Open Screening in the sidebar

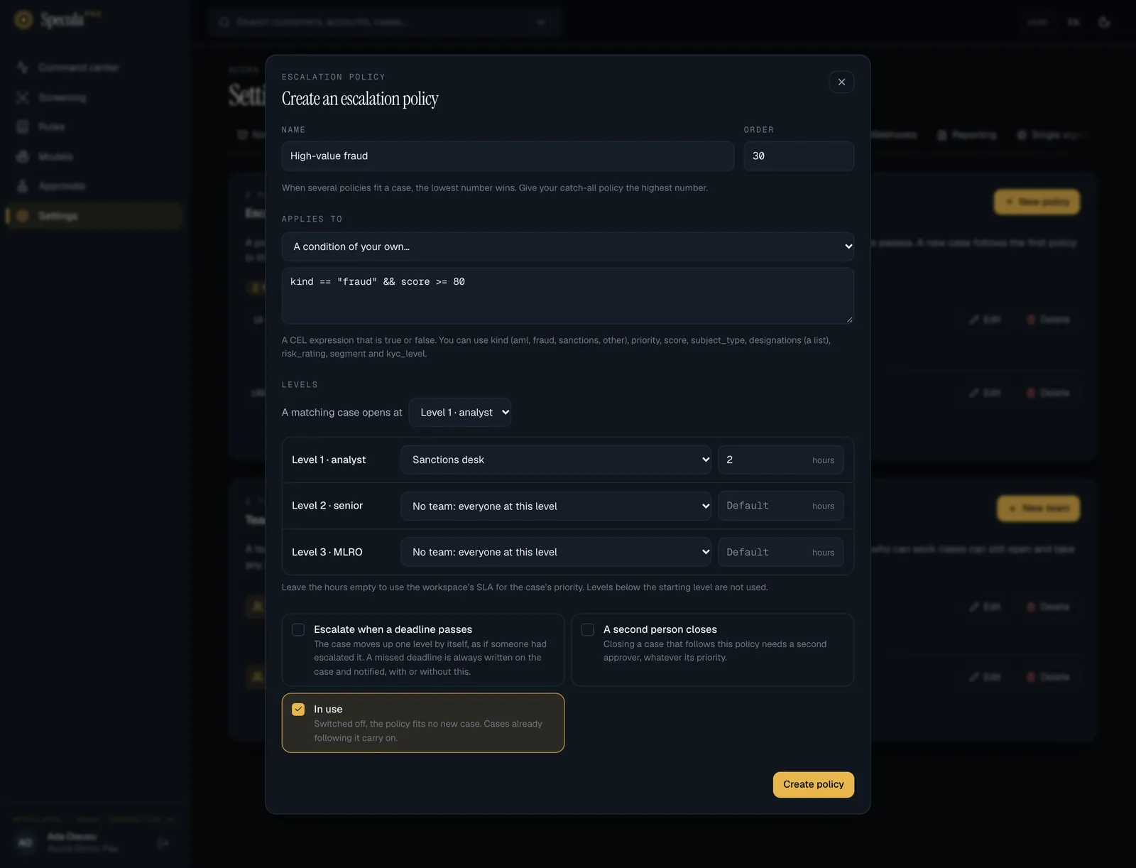tap(94, 97)
